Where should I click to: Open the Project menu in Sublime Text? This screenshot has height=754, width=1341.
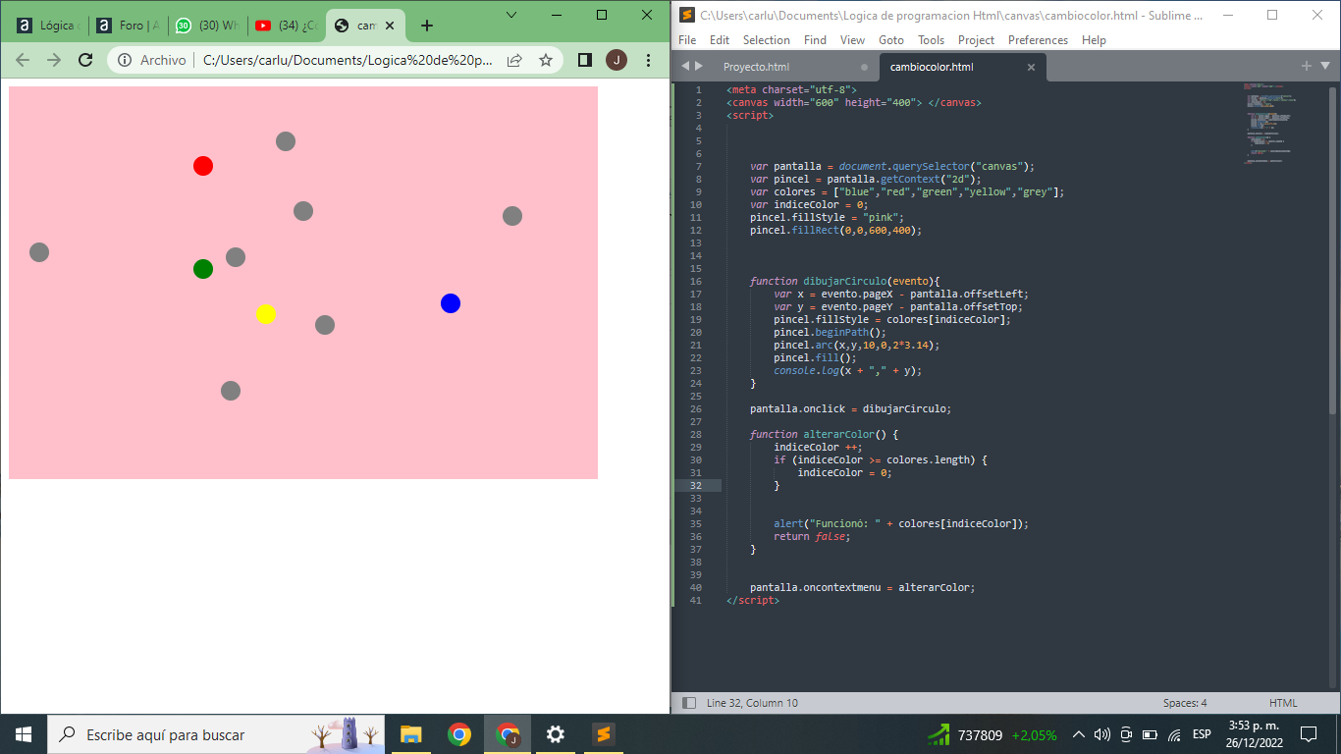tap(976, 40)
